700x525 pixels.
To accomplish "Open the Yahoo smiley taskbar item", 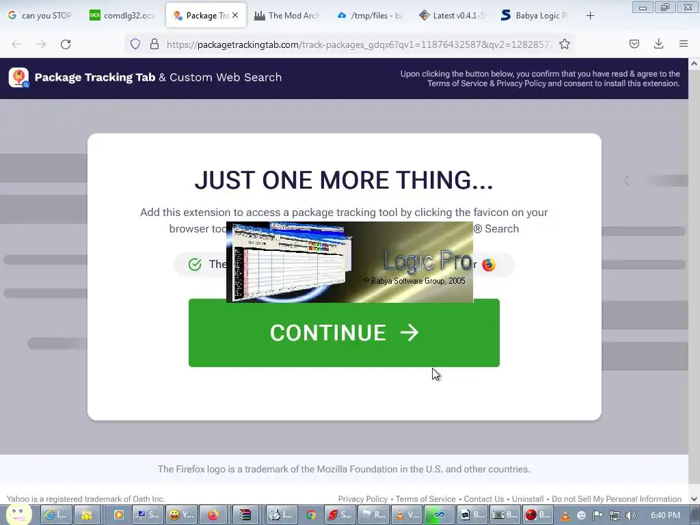I will click(180, 515).
